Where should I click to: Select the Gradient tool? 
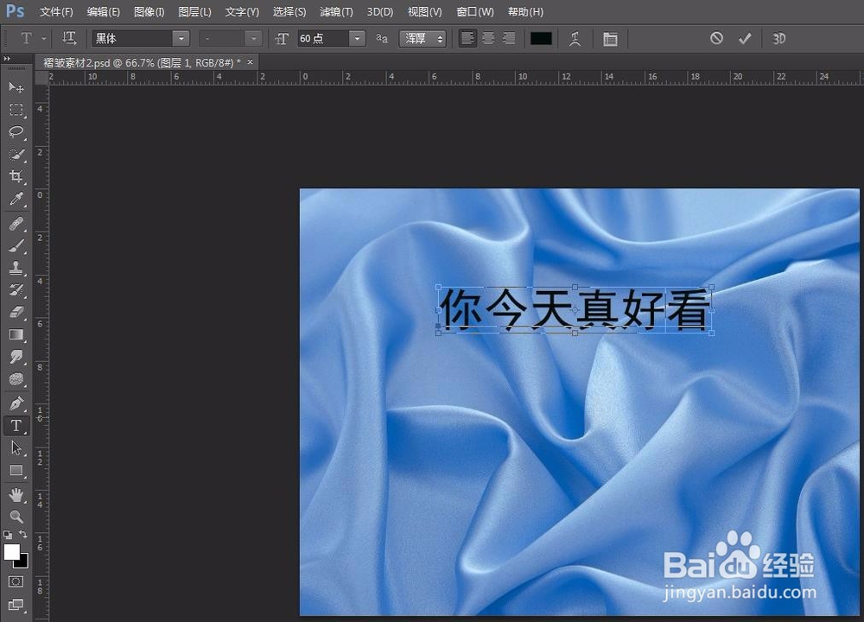click(15, 335)
